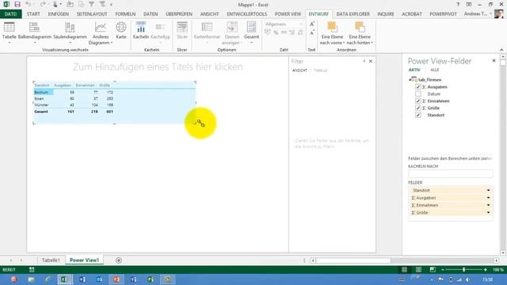Collapse the Filter pane arrow
Screen dimensions: 507x285
pyautogui.click(x=364, y=61)
